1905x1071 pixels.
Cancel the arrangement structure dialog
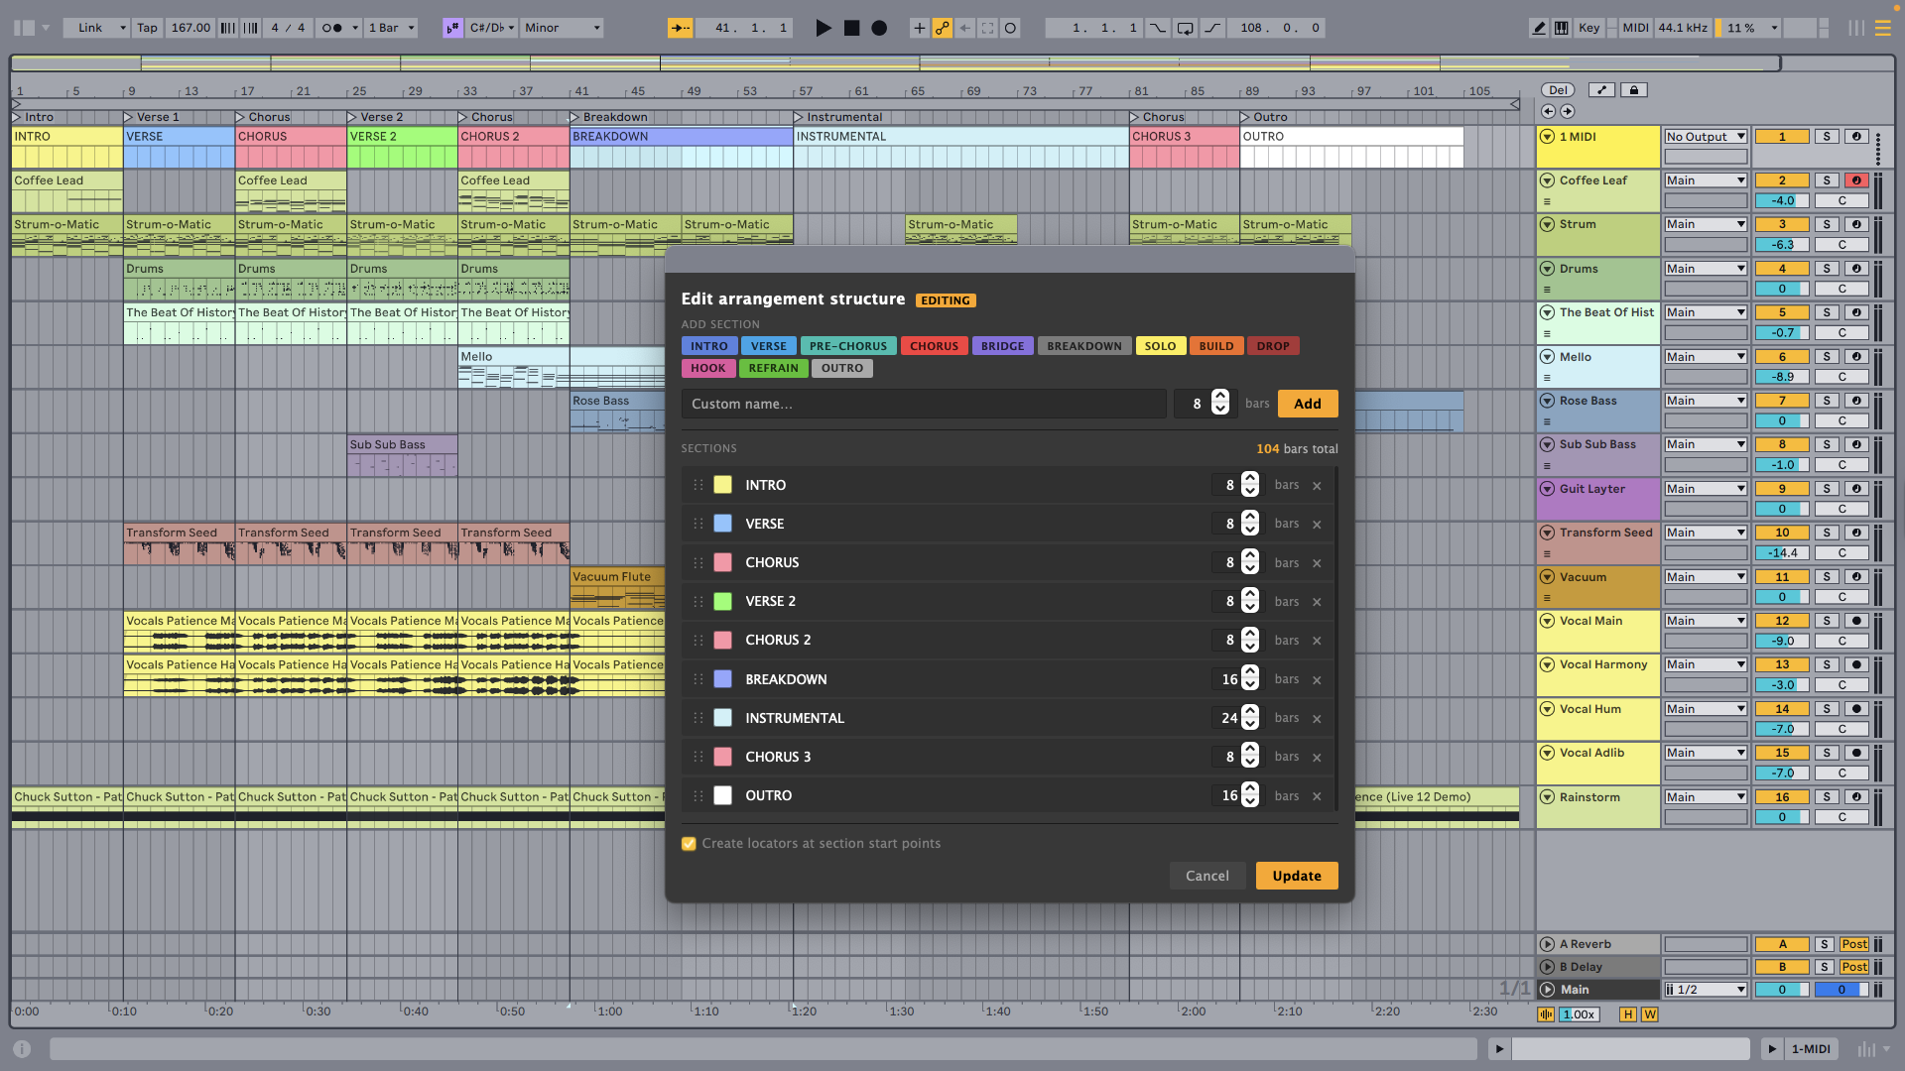click(x=1206, y=876)
